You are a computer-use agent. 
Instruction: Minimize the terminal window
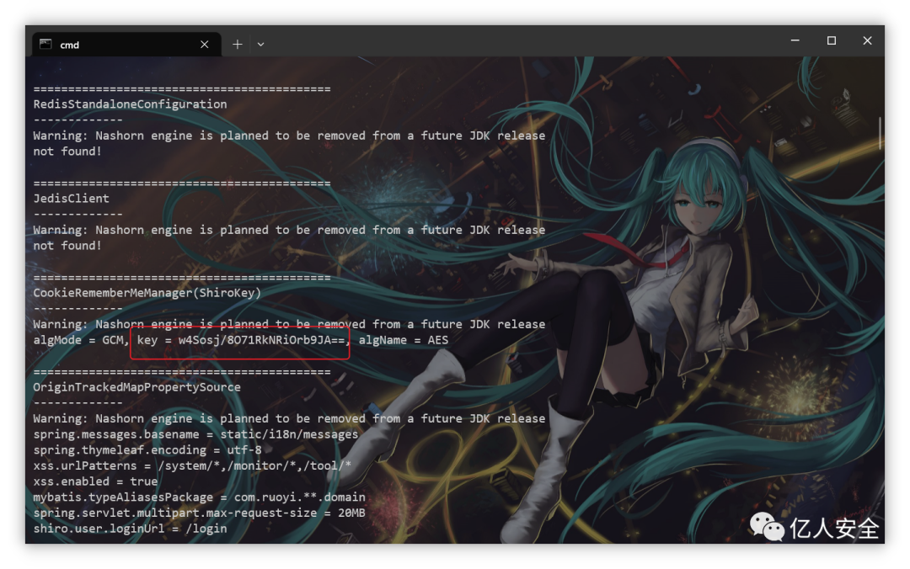pos(795,40)
